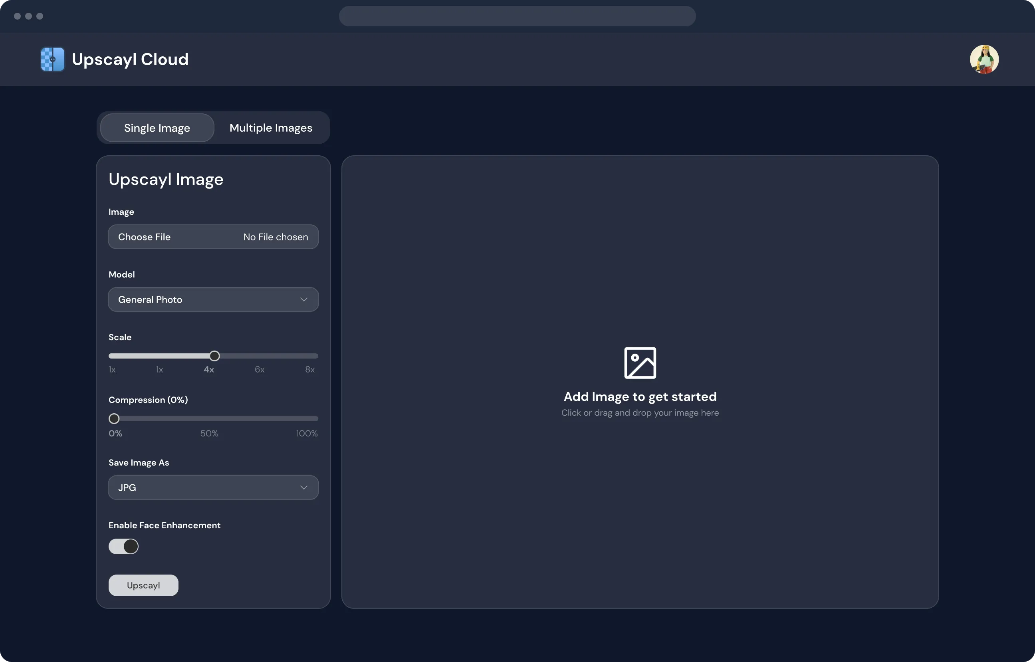Image resolution: width=1035 pixels, height=662 pixels.
Task: Open the profile avatar menu
Action: click(984, 59)
